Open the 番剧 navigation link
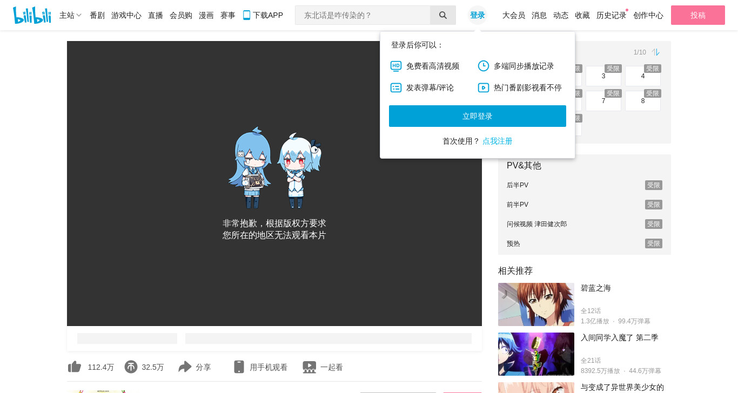This screenshot has width=738, height=393. coord(97,15)
